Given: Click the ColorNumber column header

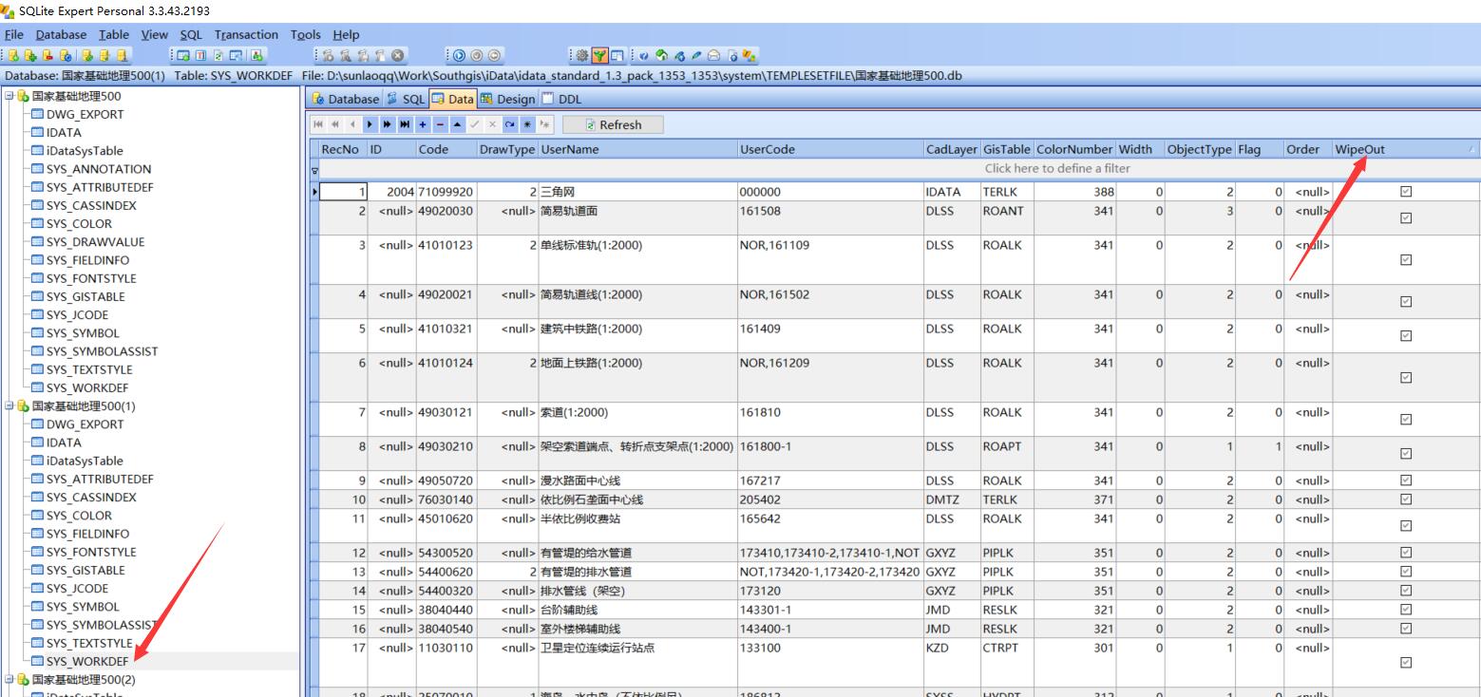Looking at the screenshot, I should pos(1074,149).
